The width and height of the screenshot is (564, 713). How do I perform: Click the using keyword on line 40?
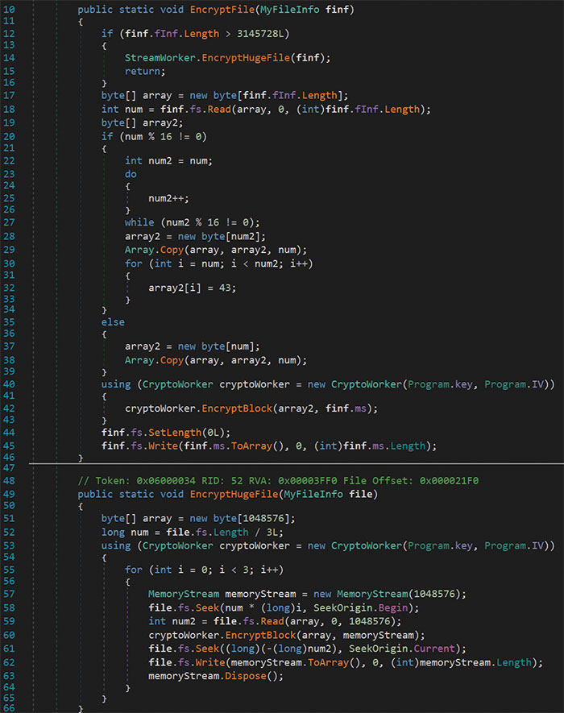coord(116,384)
